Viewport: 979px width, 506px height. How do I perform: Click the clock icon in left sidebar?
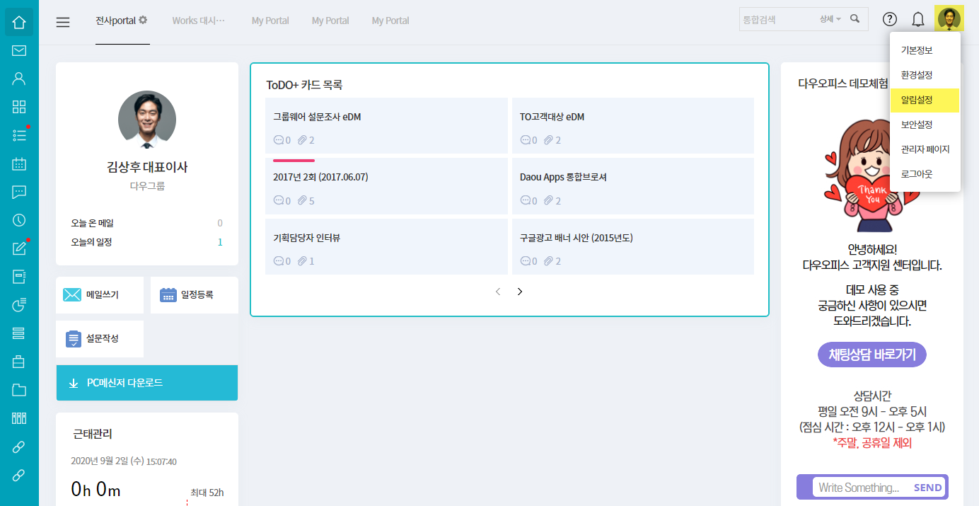click(x=19, y=220)
